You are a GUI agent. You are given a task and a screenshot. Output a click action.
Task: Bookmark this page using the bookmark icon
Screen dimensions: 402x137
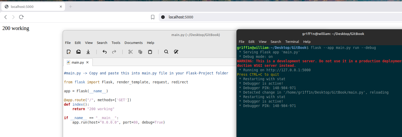pyautogui.click(x=153, y=17)
